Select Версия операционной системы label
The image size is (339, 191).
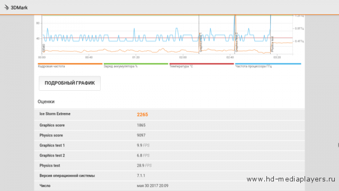[x=67, y=176]
